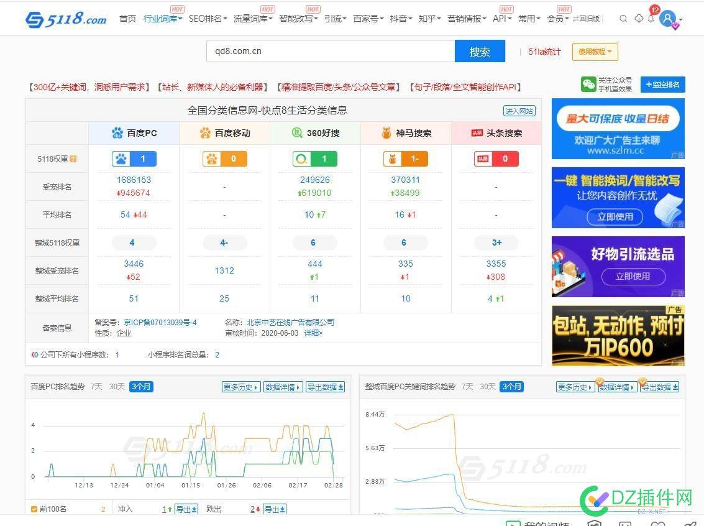Open the 知乎 navigation menu
Viewport: 704px width, 526px height.
pos(429,19)
